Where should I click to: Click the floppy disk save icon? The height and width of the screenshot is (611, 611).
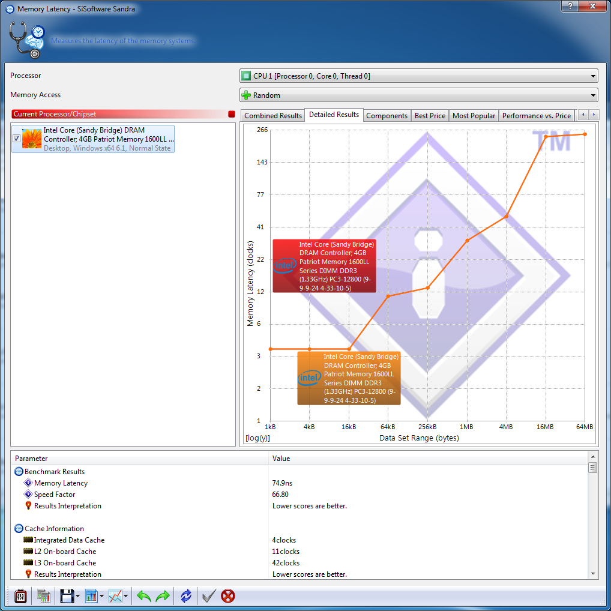67,596
